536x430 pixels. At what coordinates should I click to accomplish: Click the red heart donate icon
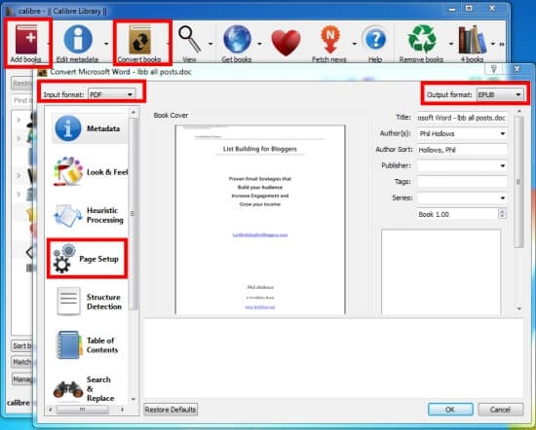[287, 43]
